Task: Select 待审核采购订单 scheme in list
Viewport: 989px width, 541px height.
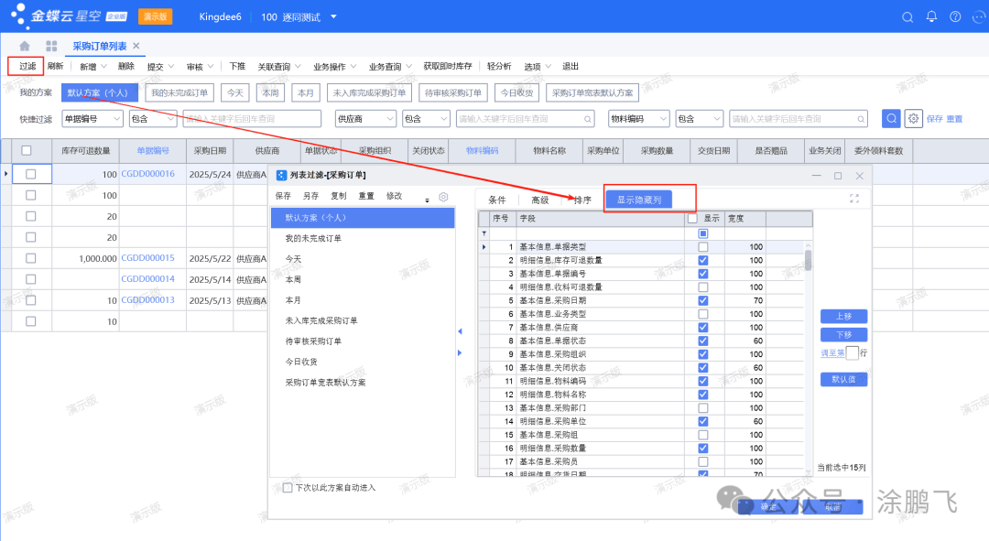Action: point(313,341)
